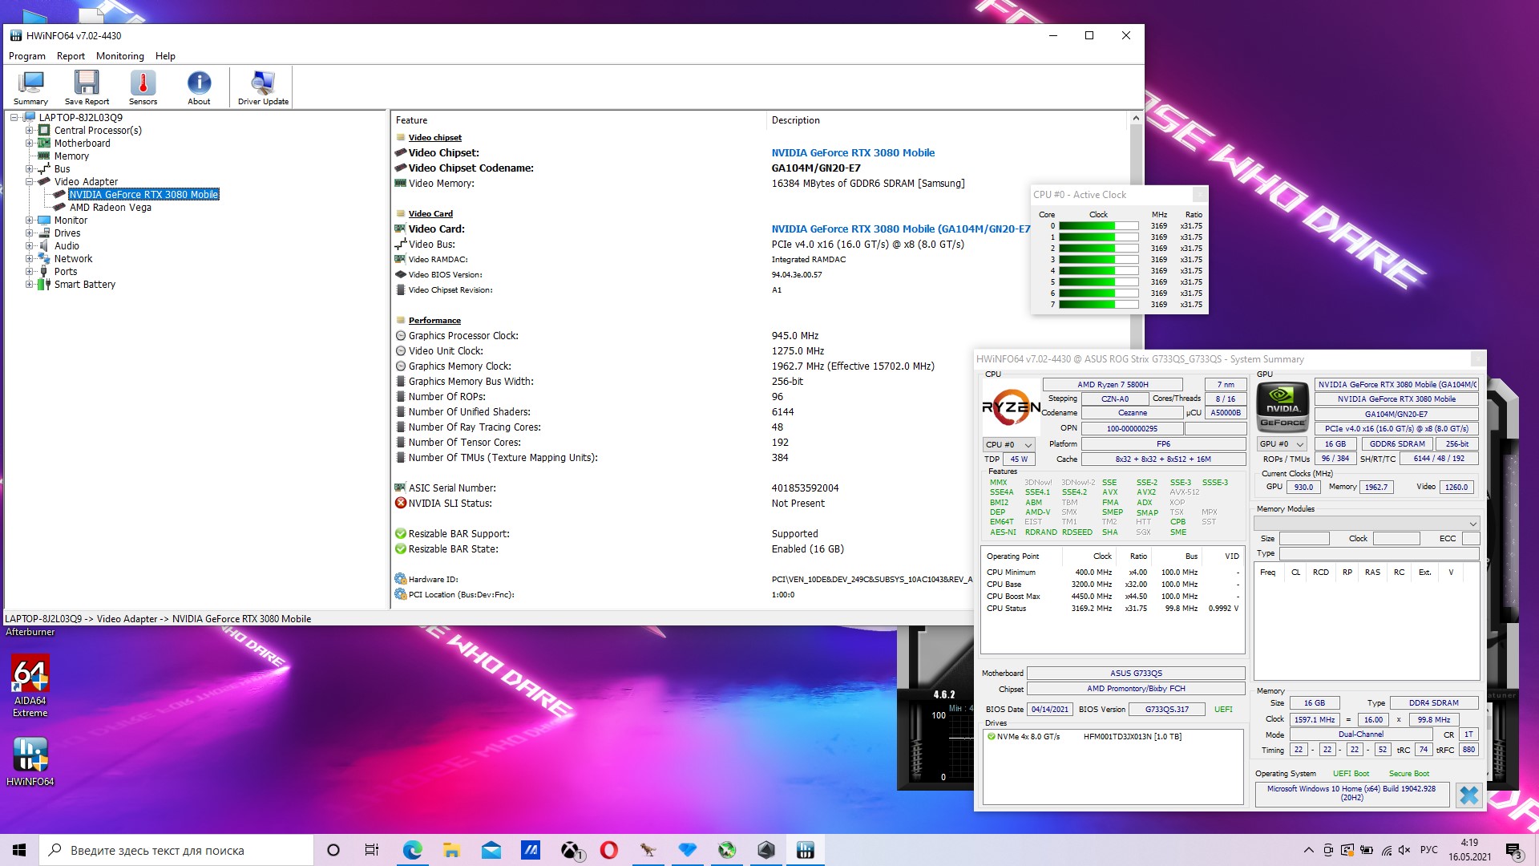Screen dimensions: 1539x866
Task: Expand the Network tree node
Action: (29, 259)
